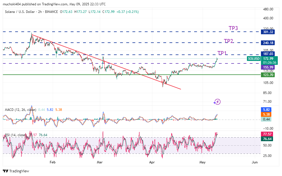Click the 301.32 price level tag
The height and width of the screenshot is (176, 282).
268,32
